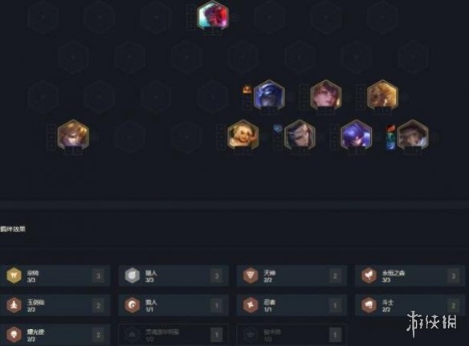This screenshot has height=346, width=469.
Task: Open the 玉剑仙 2/2 trait entry
Action: click(55, 305)
